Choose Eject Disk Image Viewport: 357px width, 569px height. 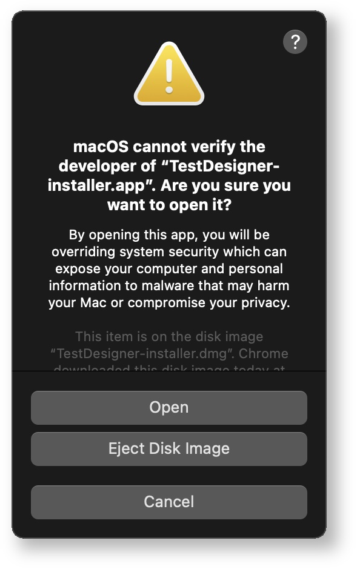click(169, 449)
